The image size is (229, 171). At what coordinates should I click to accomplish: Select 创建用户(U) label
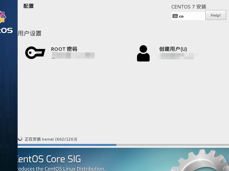click(173, 49)
